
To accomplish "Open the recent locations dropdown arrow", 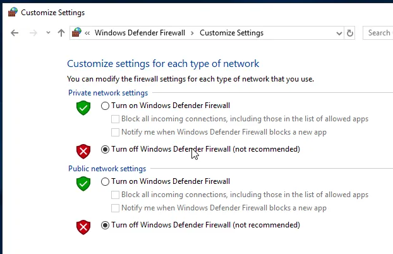I will (48, 33).
